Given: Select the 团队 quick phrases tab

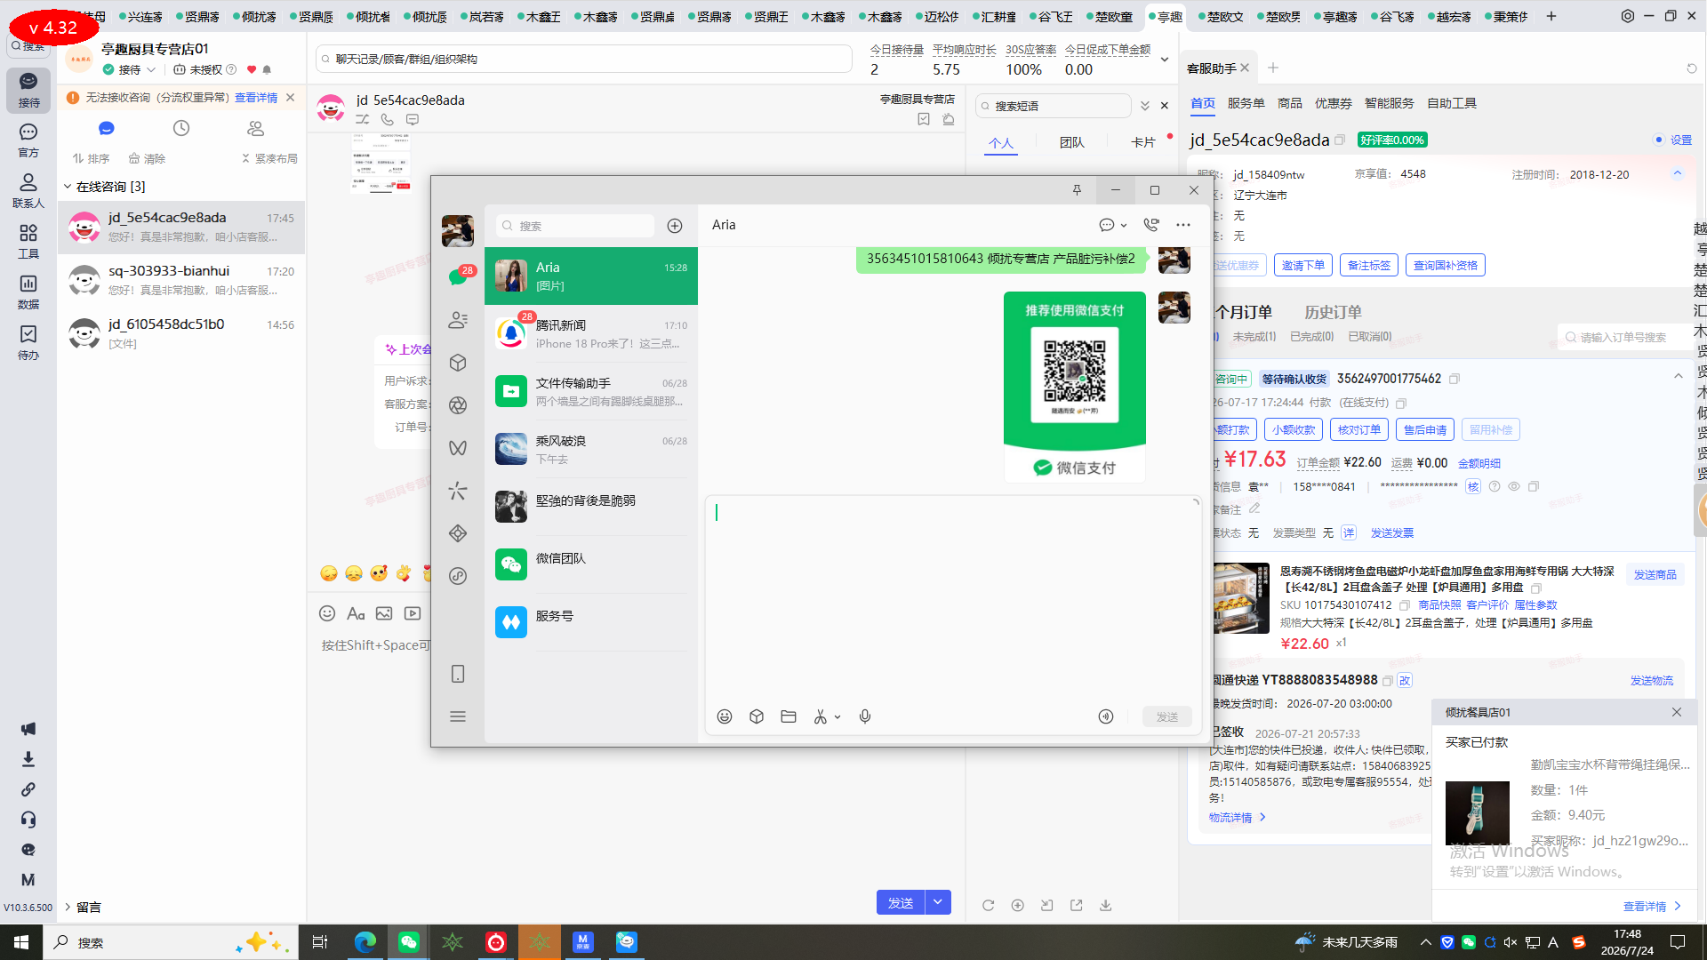Looking at the screenshot, I should [1071, 142].
